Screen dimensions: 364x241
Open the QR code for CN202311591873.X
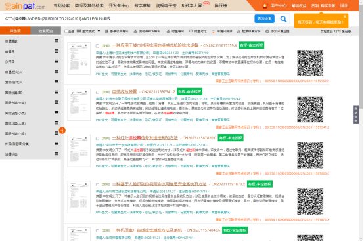pyautogui.click(x=310, y=202)
